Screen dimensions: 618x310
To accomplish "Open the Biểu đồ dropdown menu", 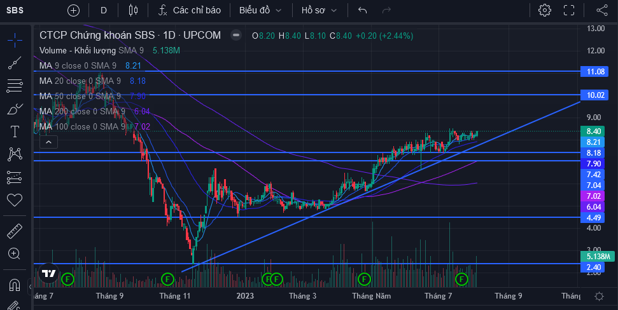I will click(260, 10).
